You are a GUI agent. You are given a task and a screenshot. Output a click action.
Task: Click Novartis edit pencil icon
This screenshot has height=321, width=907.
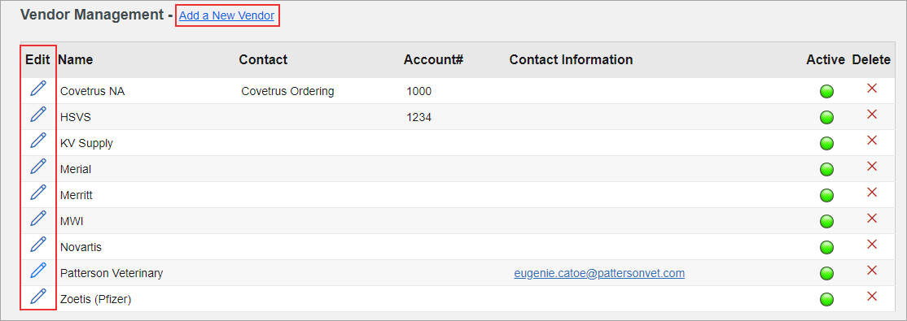(37, 245)
